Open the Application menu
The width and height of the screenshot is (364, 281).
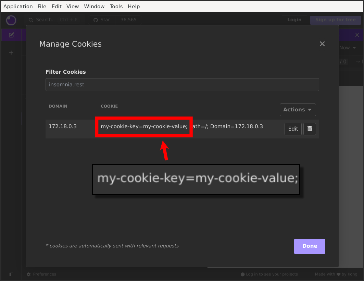(x=18, y=7)
